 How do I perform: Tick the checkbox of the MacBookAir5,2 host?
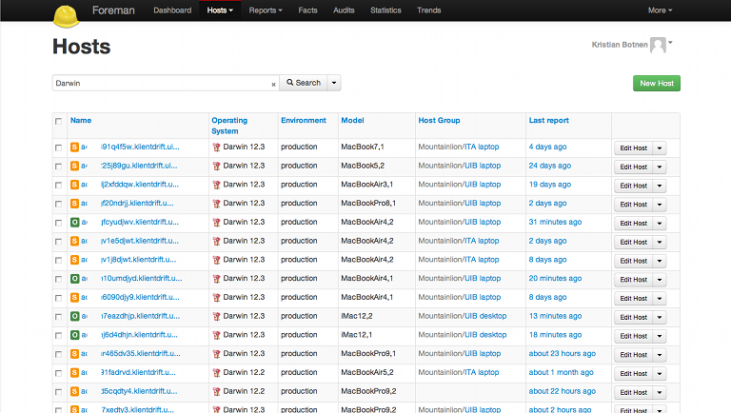pos(58,373)
